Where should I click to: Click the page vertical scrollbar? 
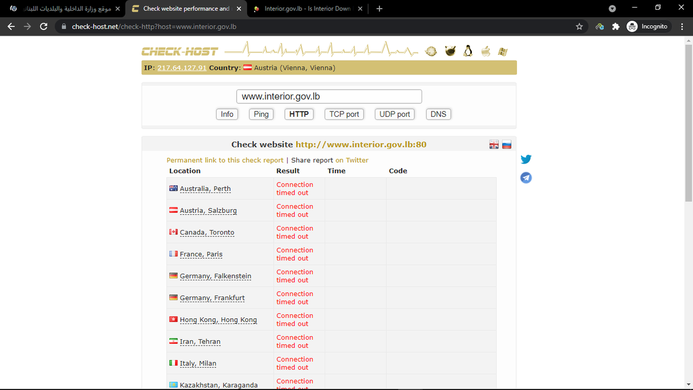click(x=688, y=122)
